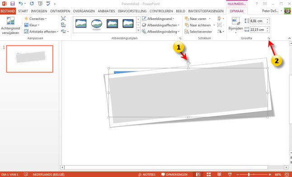The image size is (292, 177).
Task: Expand the Grootte dialog launcher
Action: point(268,38)
